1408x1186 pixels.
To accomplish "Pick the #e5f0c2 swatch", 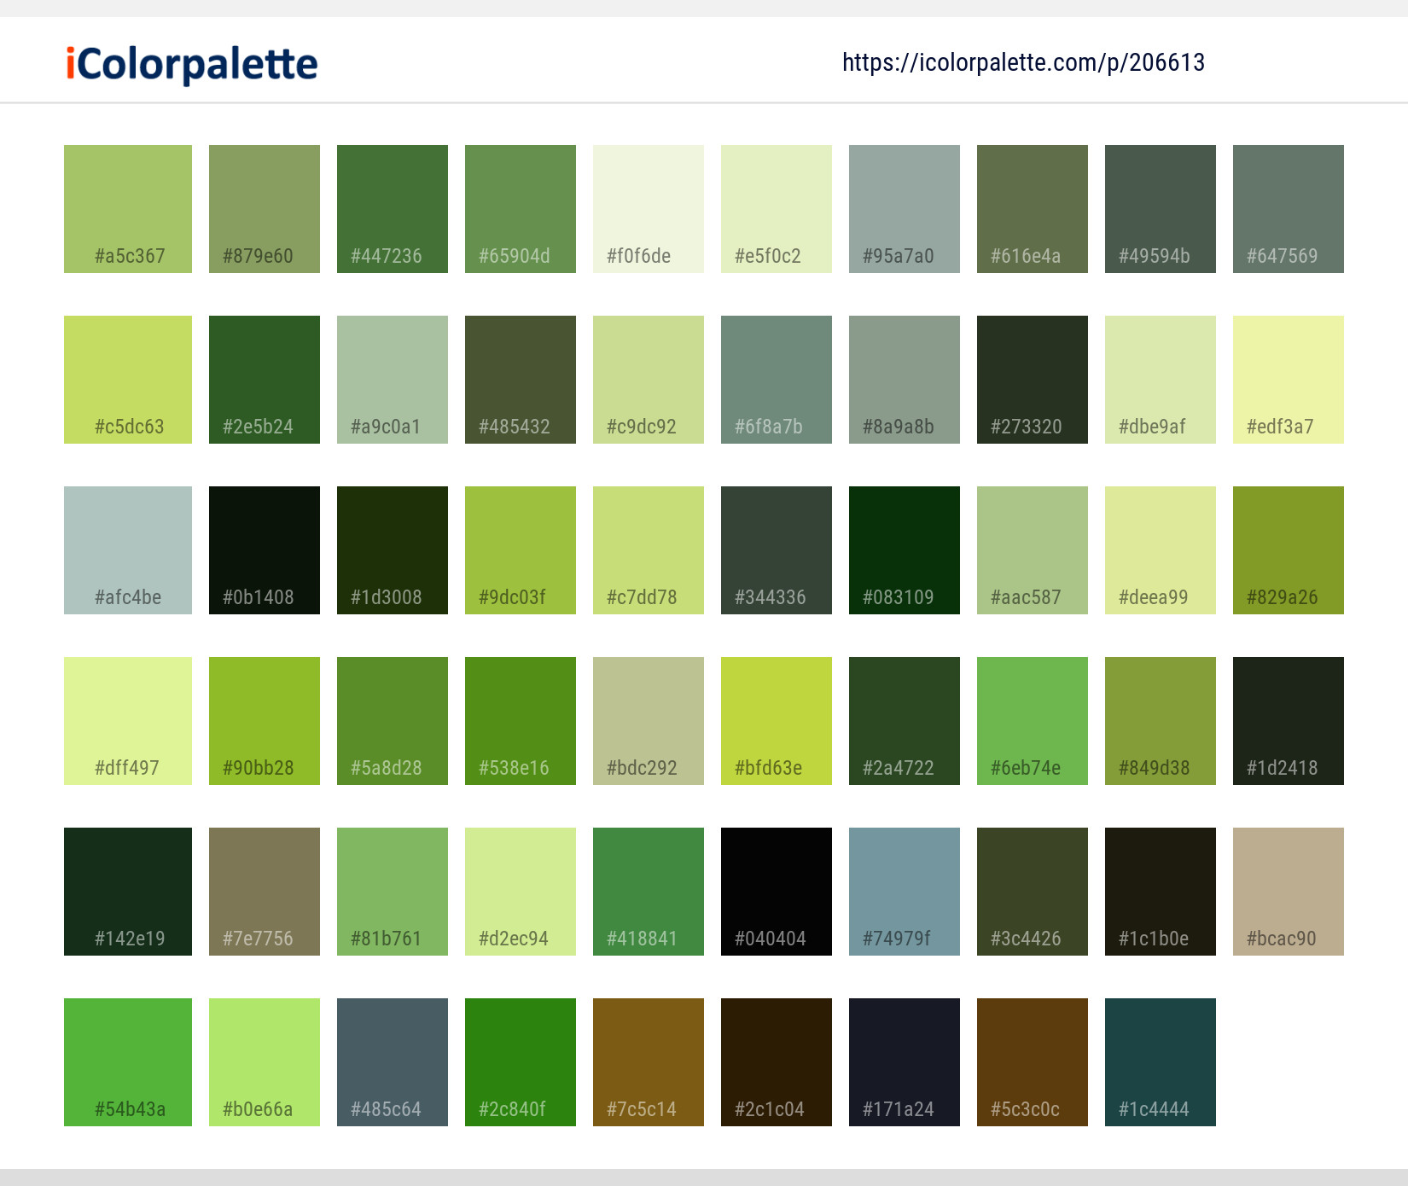I will (x=777, y=209).
